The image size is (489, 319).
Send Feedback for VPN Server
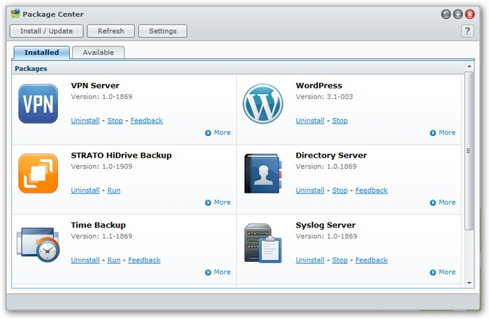click(x=147, y=121)
